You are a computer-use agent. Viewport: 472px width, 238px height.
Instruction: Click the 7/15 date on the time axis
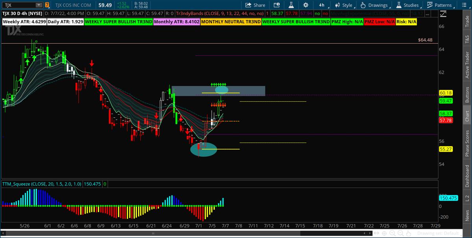point(300,226)
